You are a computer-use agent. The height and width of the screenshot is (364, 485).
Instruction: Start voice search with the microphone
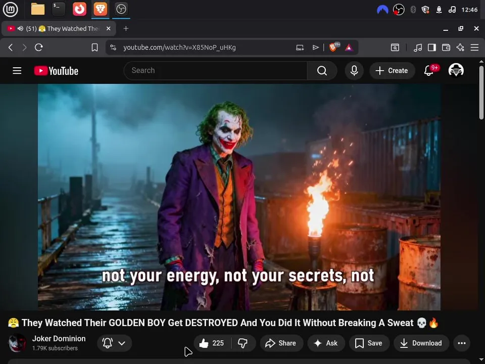[354, 71]
